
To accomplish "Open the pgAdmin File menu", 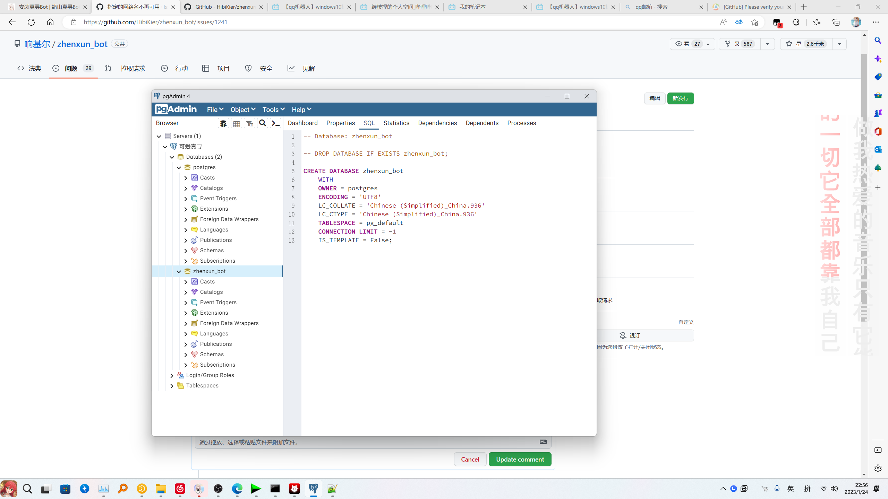I will click(x=215, y=110).
